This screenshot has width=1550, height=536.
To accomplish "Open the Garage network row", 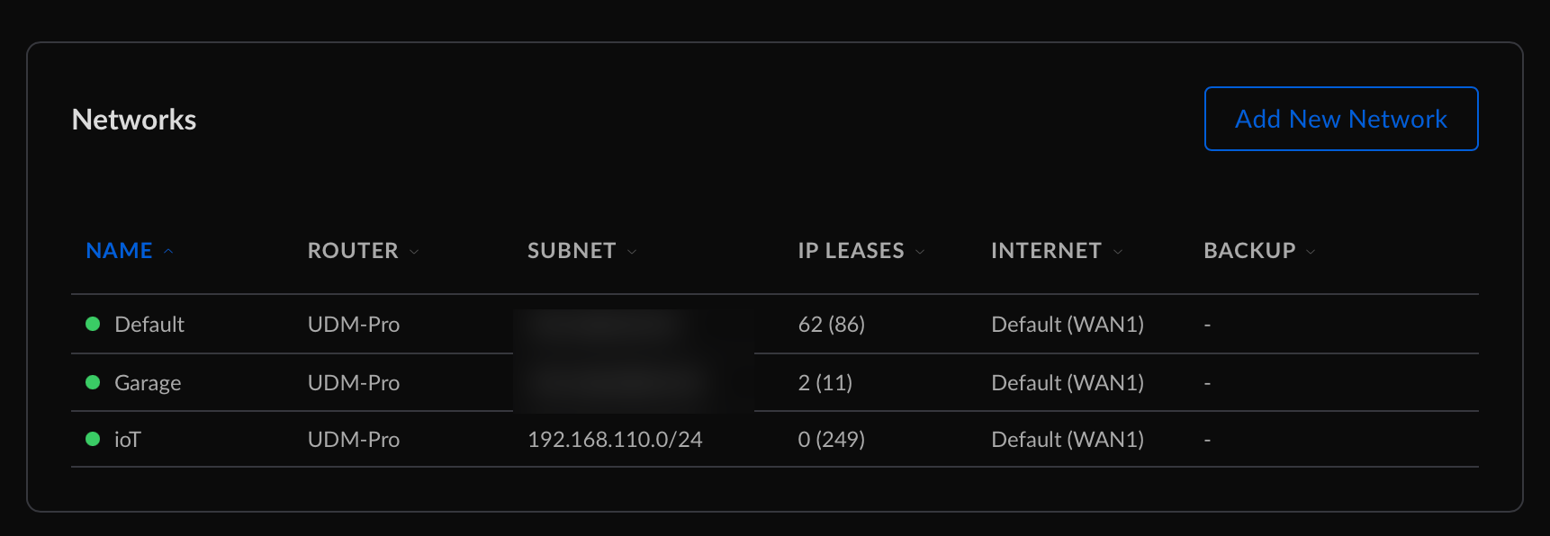I will (x=774, y=382).
